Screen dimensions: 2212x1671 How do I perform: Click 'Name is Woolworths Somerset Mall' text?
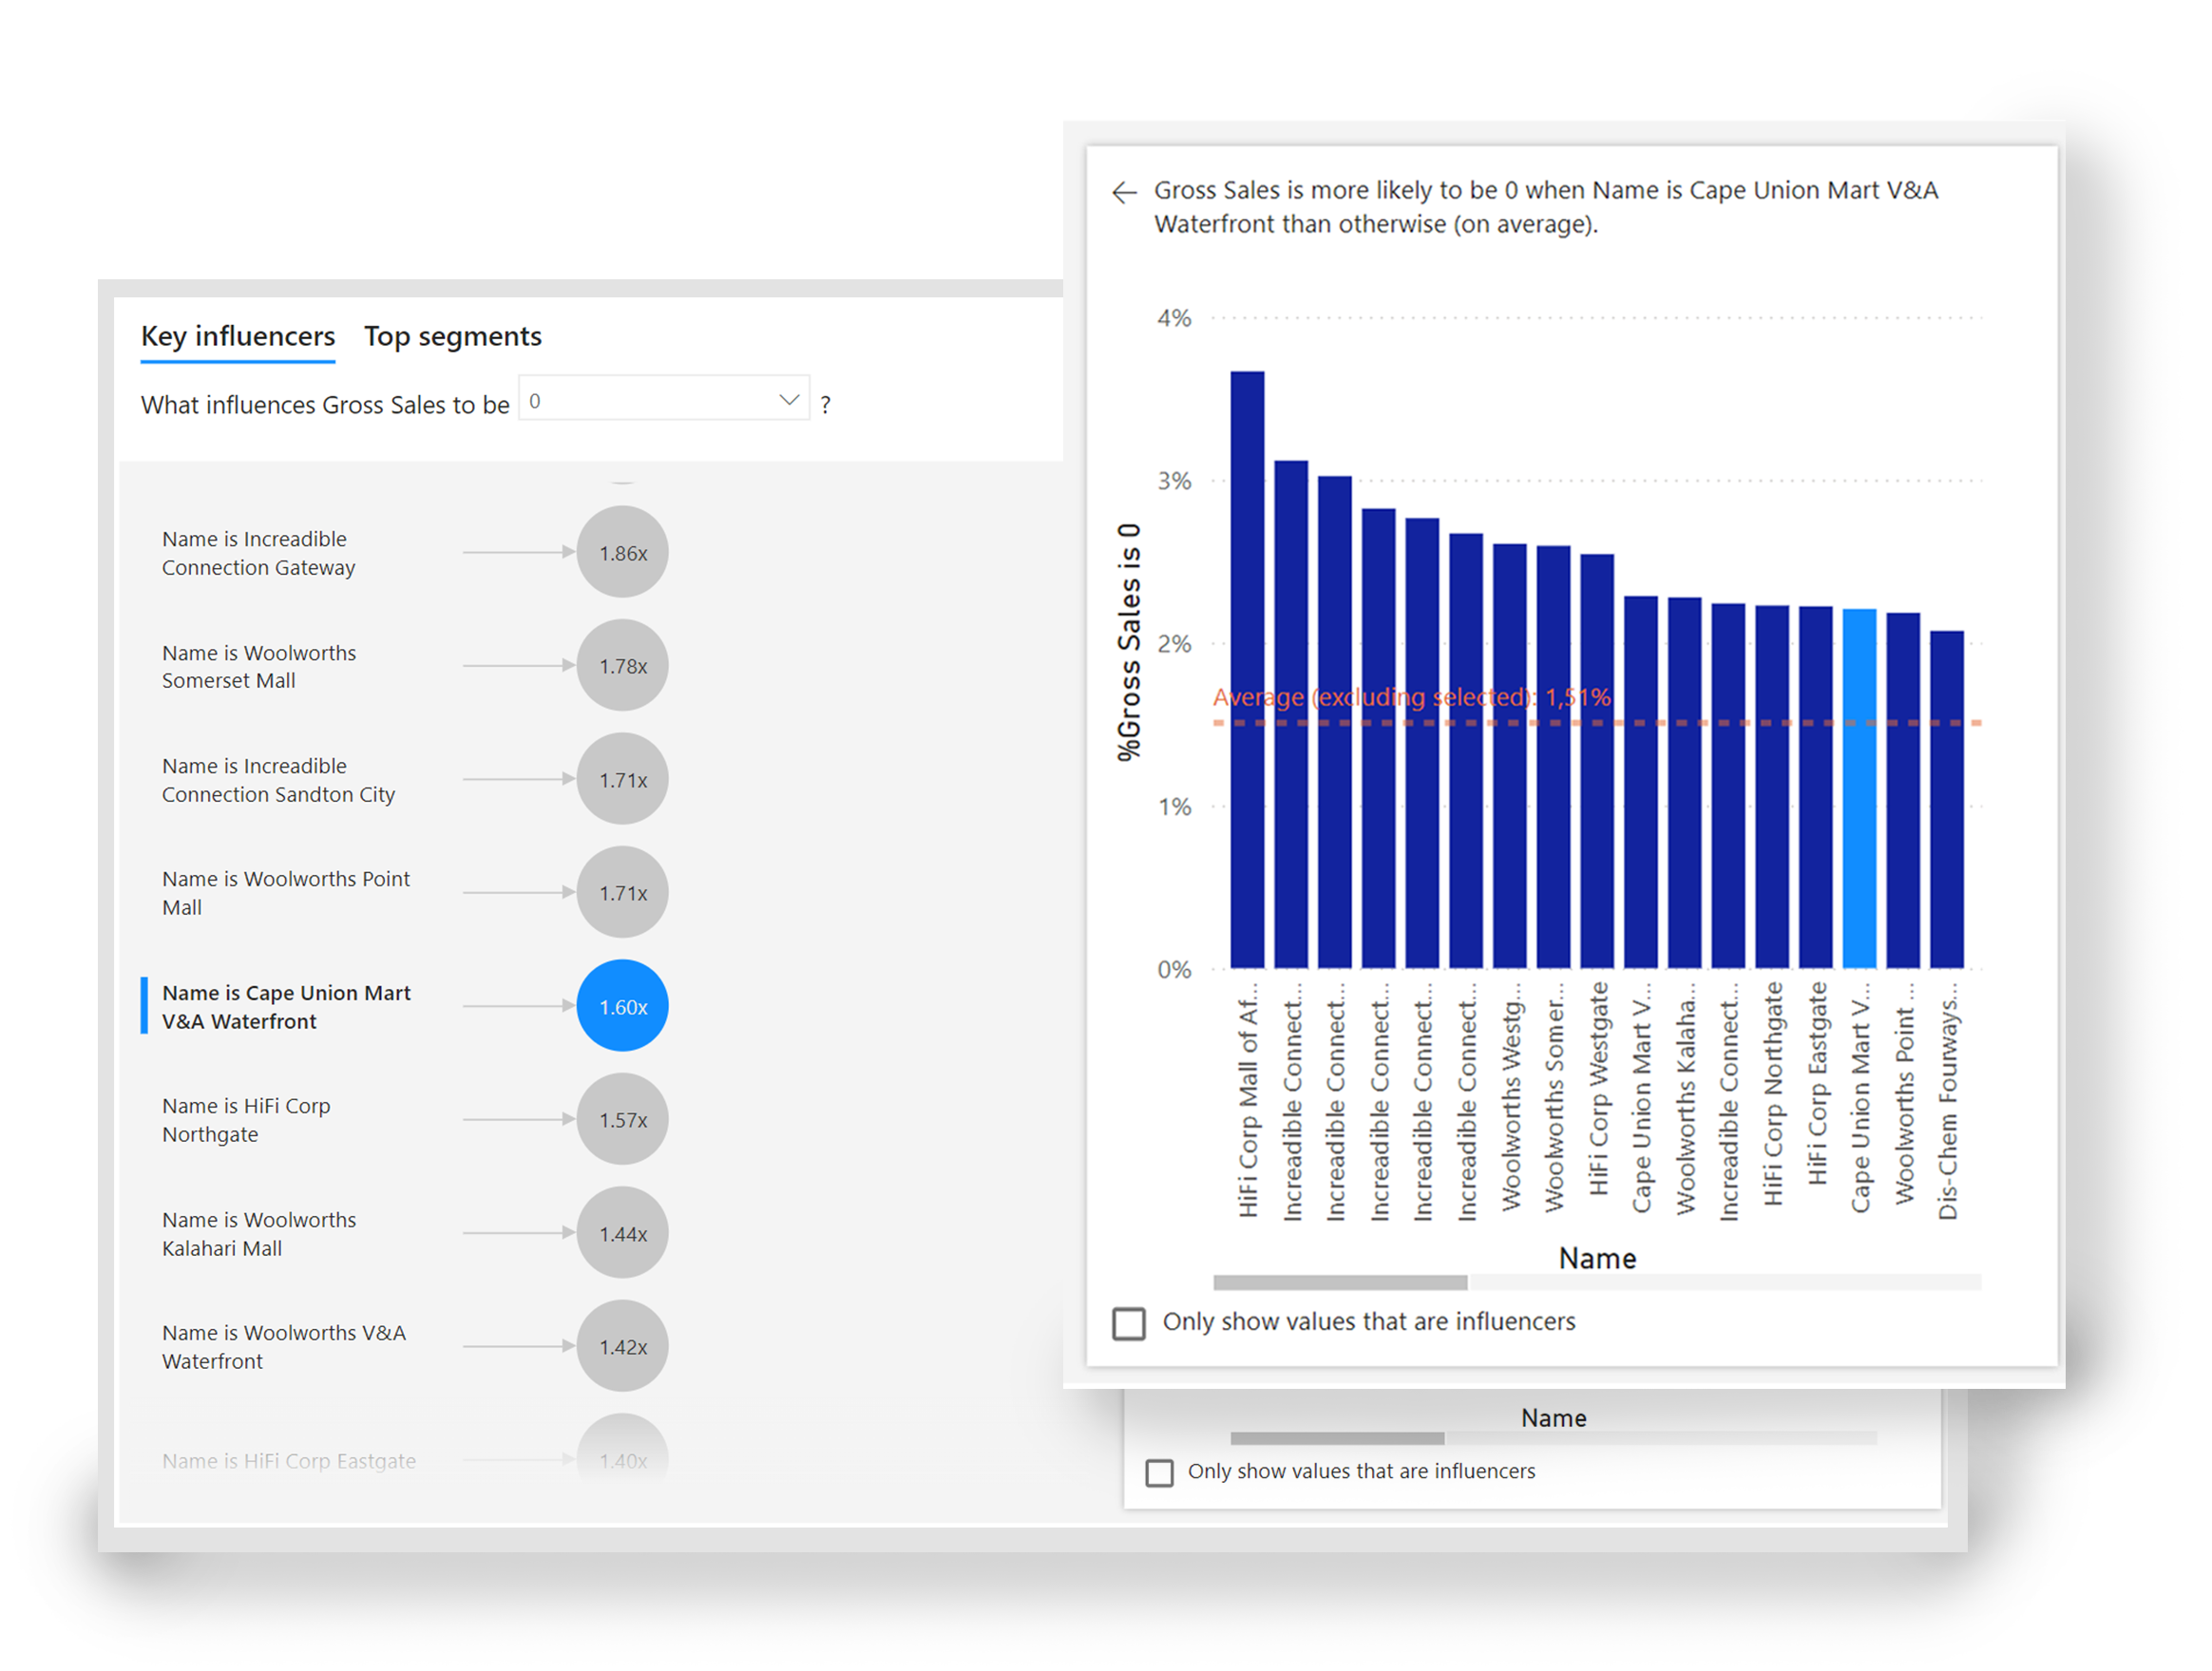click(x=259, y=667)
